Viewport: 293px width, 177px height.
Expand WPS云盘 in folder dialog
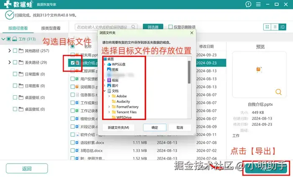coord(105,64)
